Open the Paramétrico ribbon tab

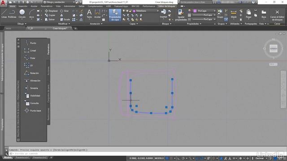coord(47,6)
